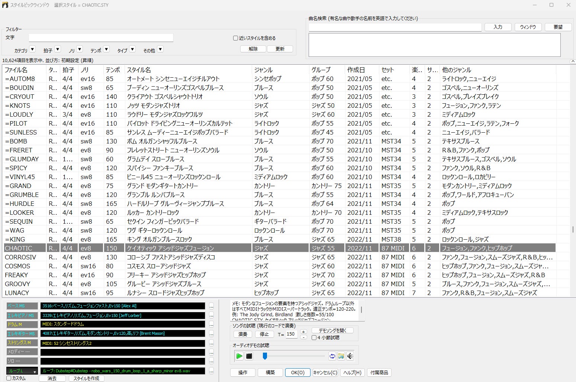Open the ellipsis button for drums track
The width and height of the screenshot is (576, 382).
click(211, 324)
